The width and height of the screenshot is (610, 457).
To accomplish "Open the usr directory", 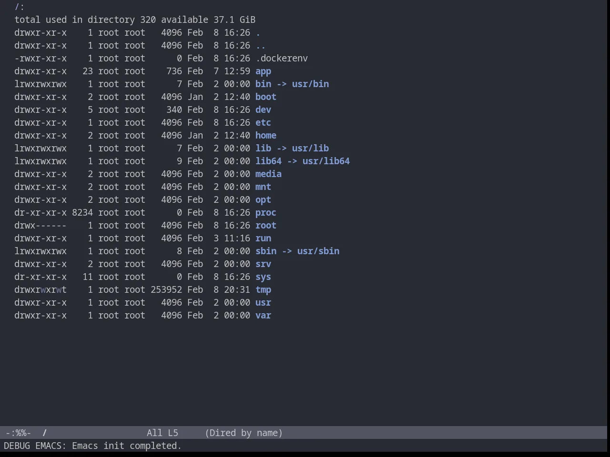I will click(263, 303).
